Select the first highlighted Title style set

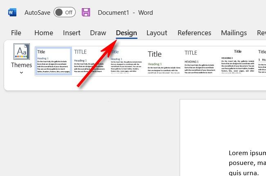tap(54, 61)
